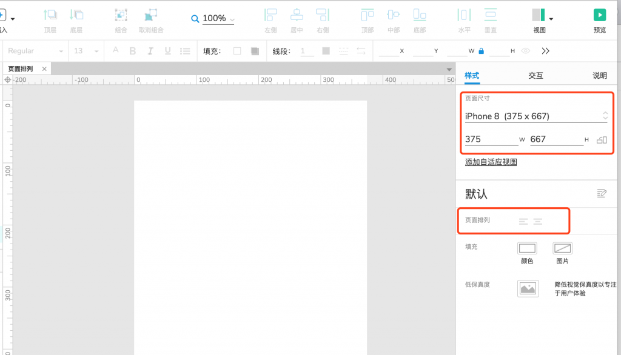Switch to the 交互 (Interactions) tab

535,76
